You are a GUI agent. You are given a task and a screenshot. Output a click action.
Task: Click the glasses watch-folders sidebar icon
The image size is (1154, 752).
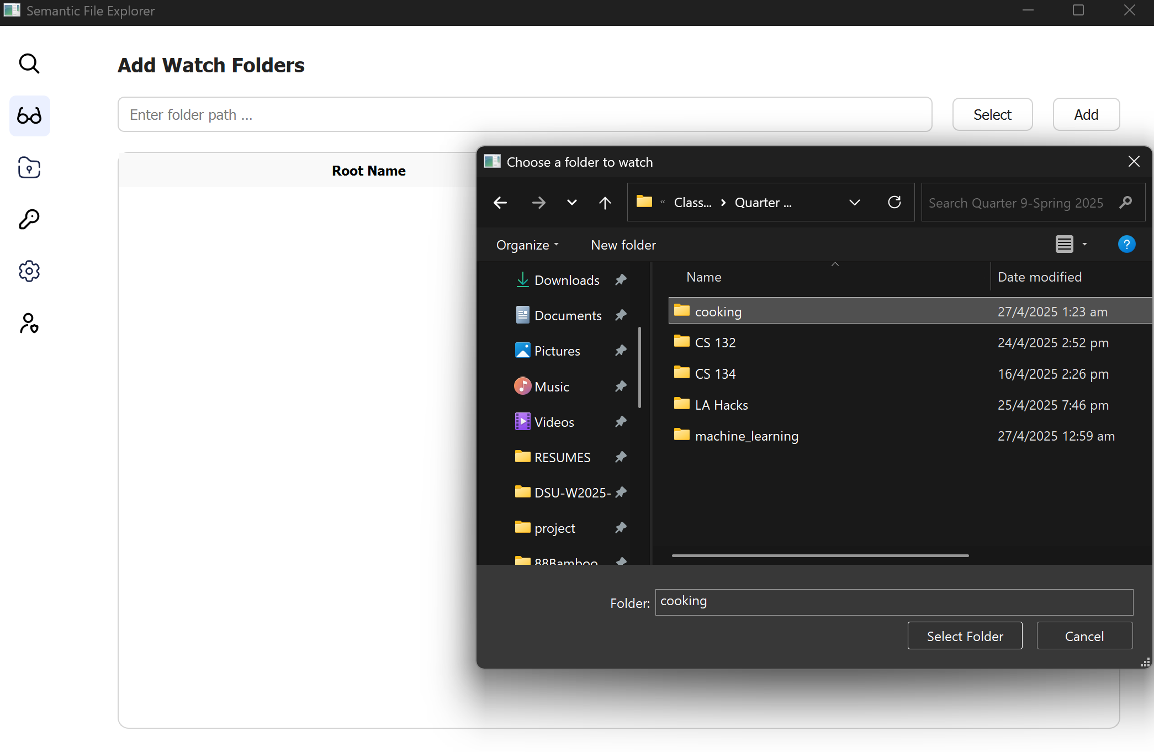[29, 115]
